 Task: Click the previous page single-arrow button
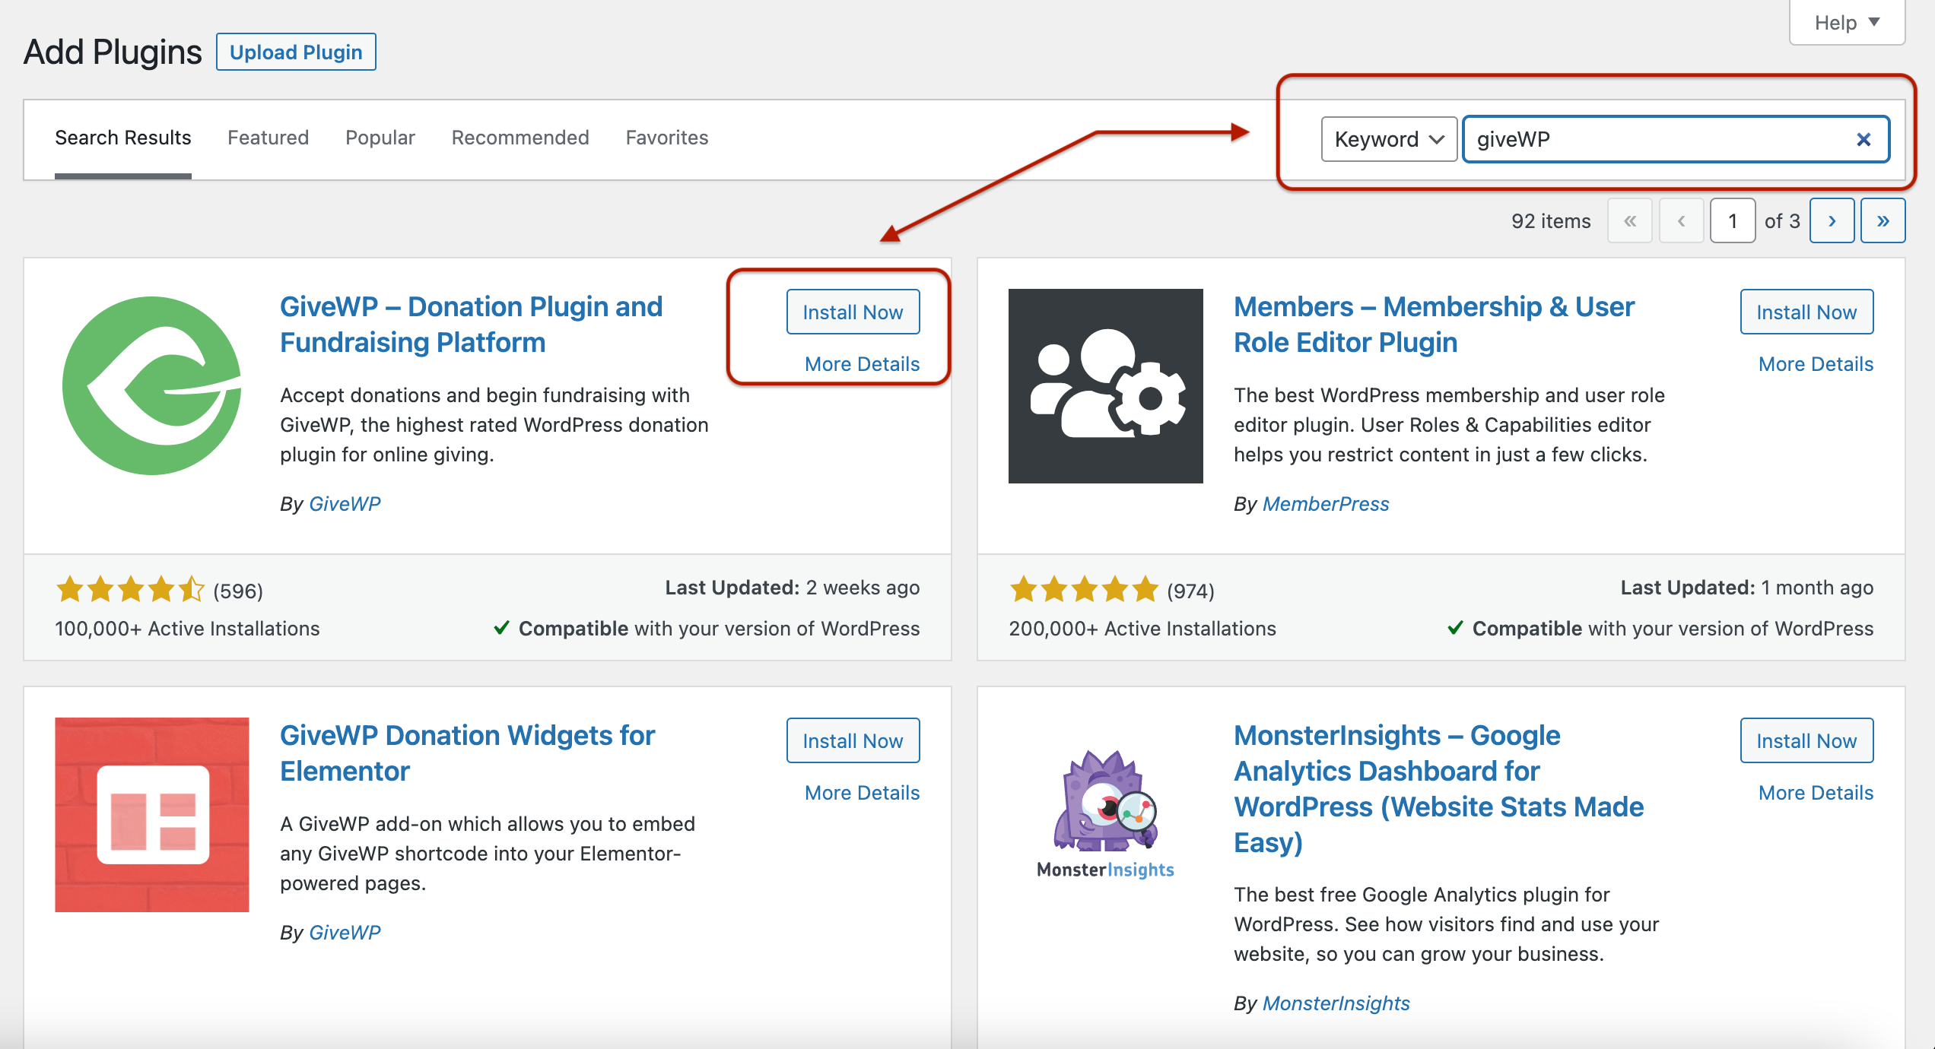1681,221
